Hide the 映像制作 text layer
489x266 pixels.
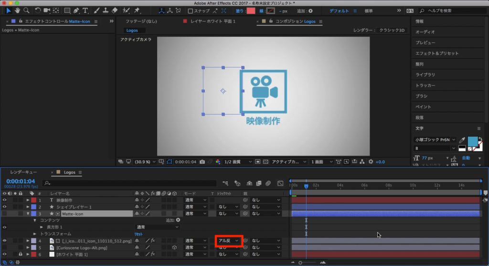pos(4,200)
